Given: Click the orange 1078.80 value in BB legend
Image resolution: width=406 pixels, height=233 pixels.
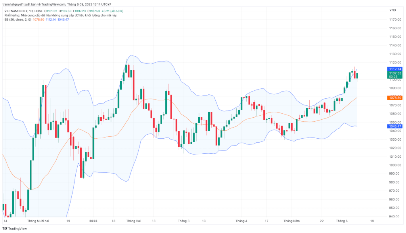Looking at the screenshot, I should (38, 19).
